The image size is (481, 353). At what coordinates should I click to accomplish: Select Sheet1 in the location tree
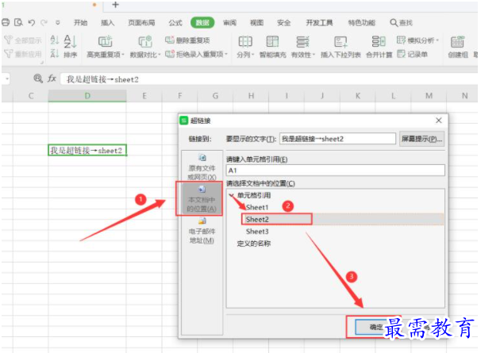pyautogui.click(x=257, y=207)
